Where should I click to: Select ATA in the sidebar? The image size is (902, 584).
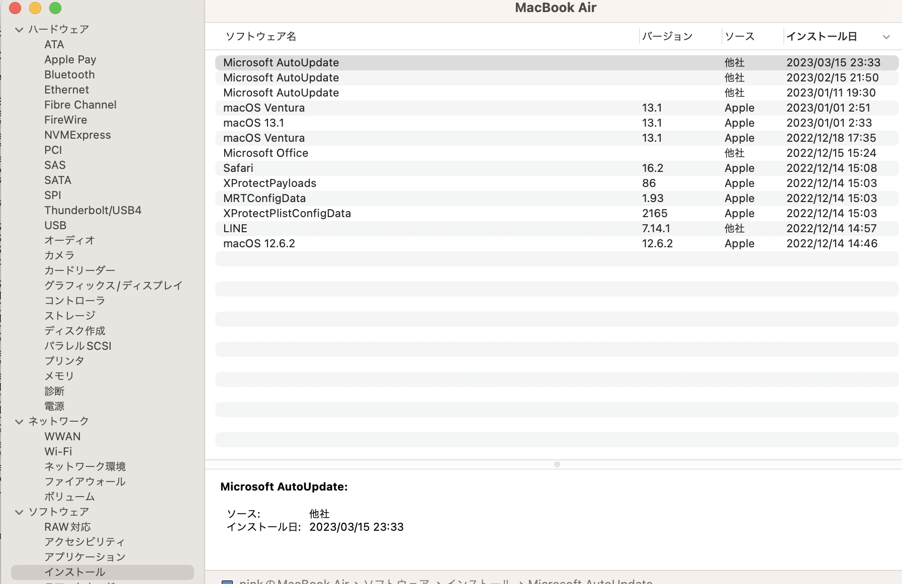click(54, 45)
